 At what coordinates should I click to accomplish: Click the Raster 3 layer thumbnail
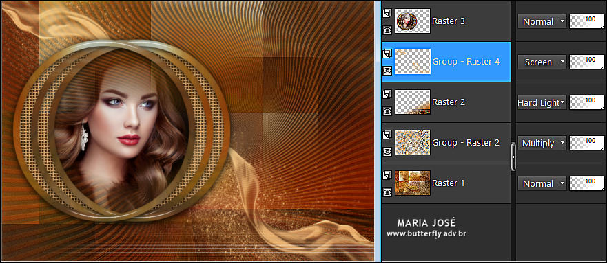(x=413, y=21)
